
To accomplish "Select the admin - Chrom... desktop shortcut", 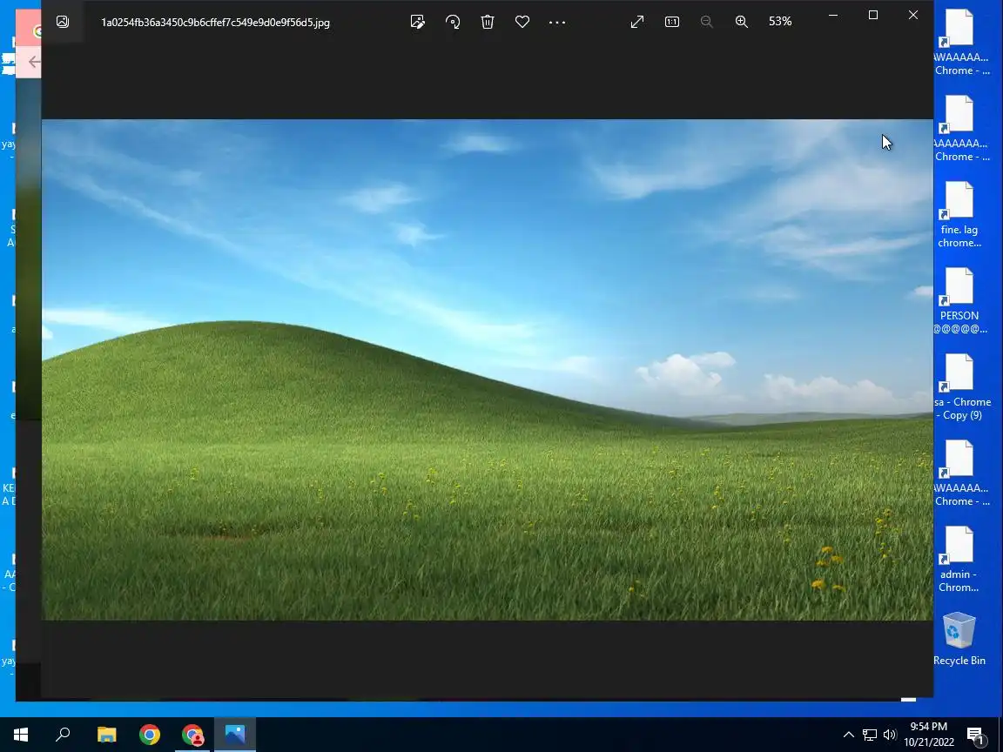I will [959, 560].
